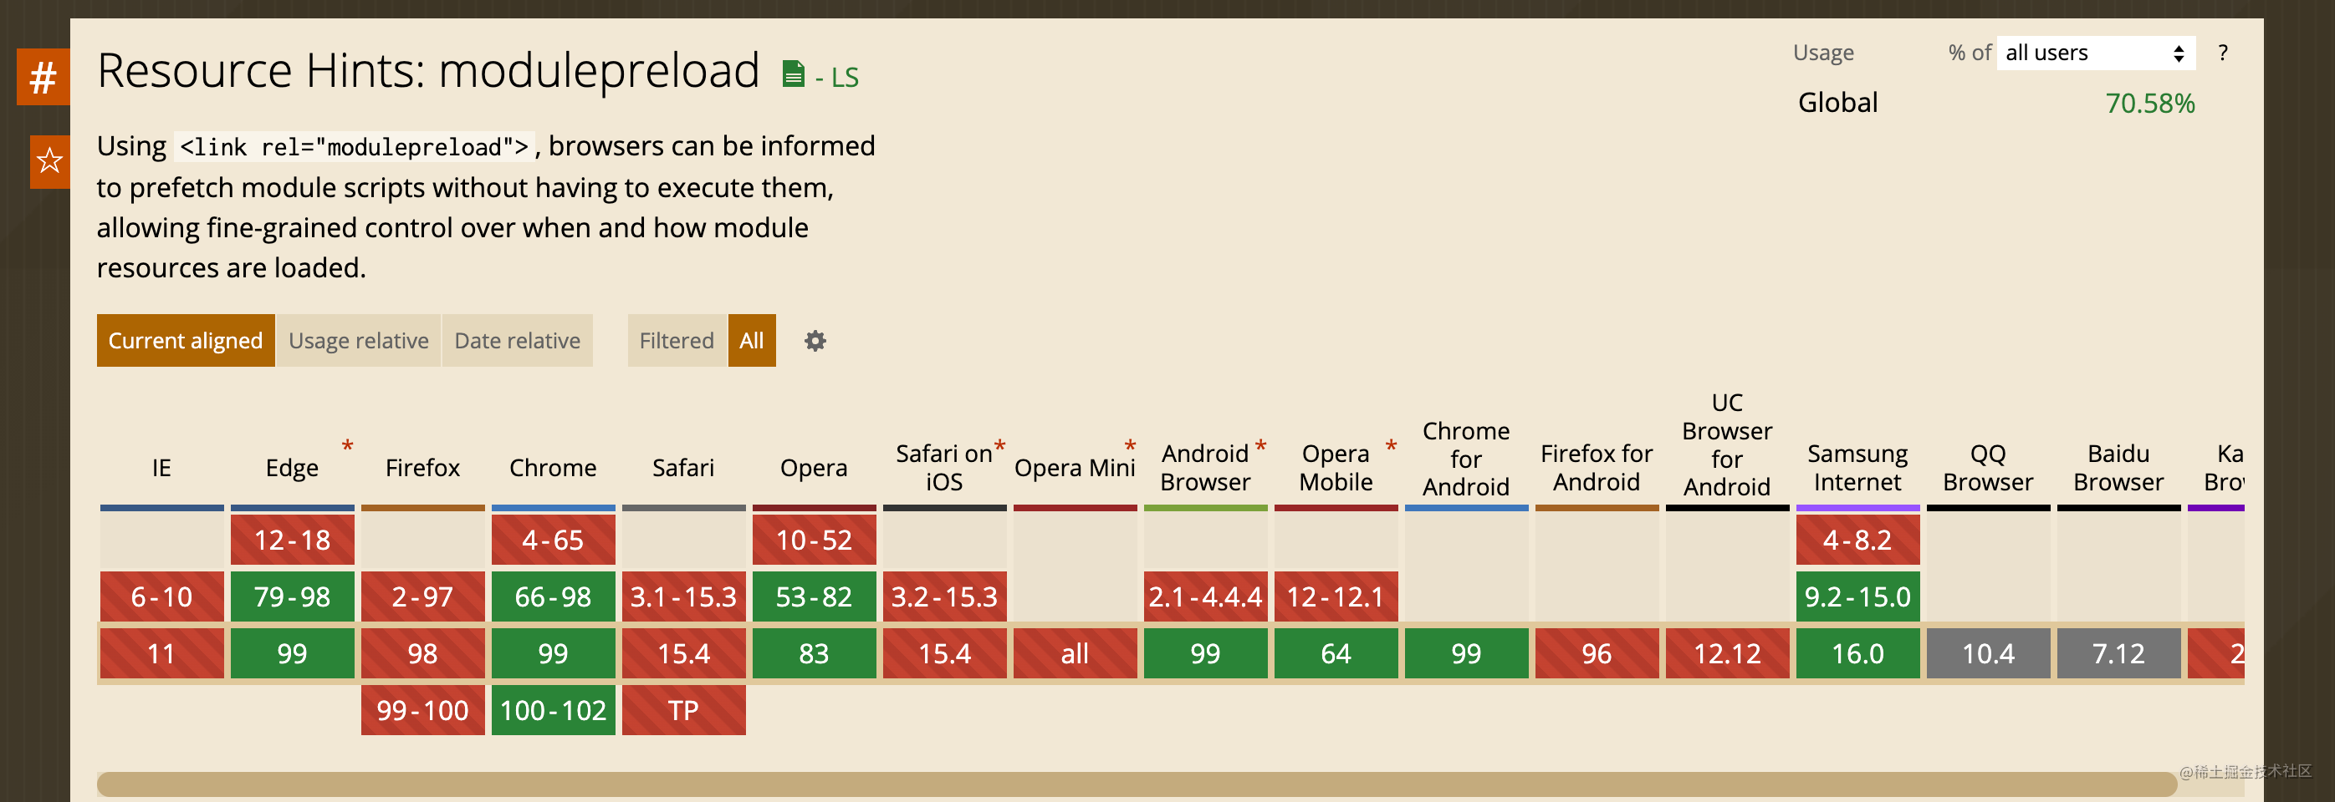Screen dimensions: 2335x802
Task: Click the green Chrome 99 cell
Action: pyautogui.click(x=553, y=653)
